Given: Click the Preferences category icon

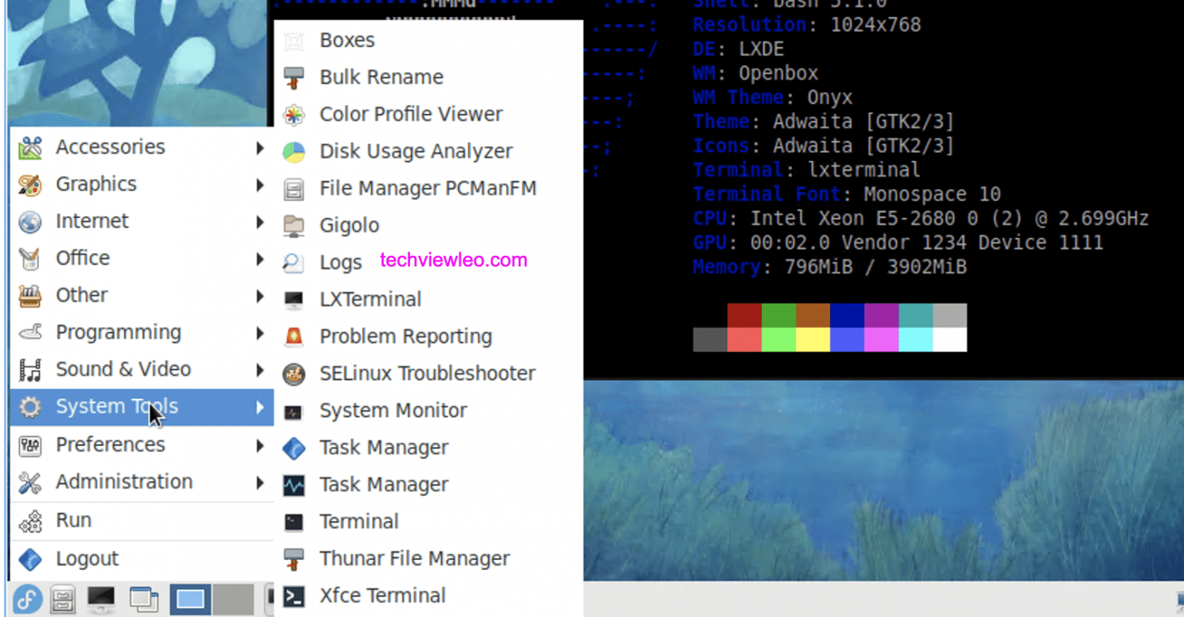Looking at the screenshot, I should 30,445.
